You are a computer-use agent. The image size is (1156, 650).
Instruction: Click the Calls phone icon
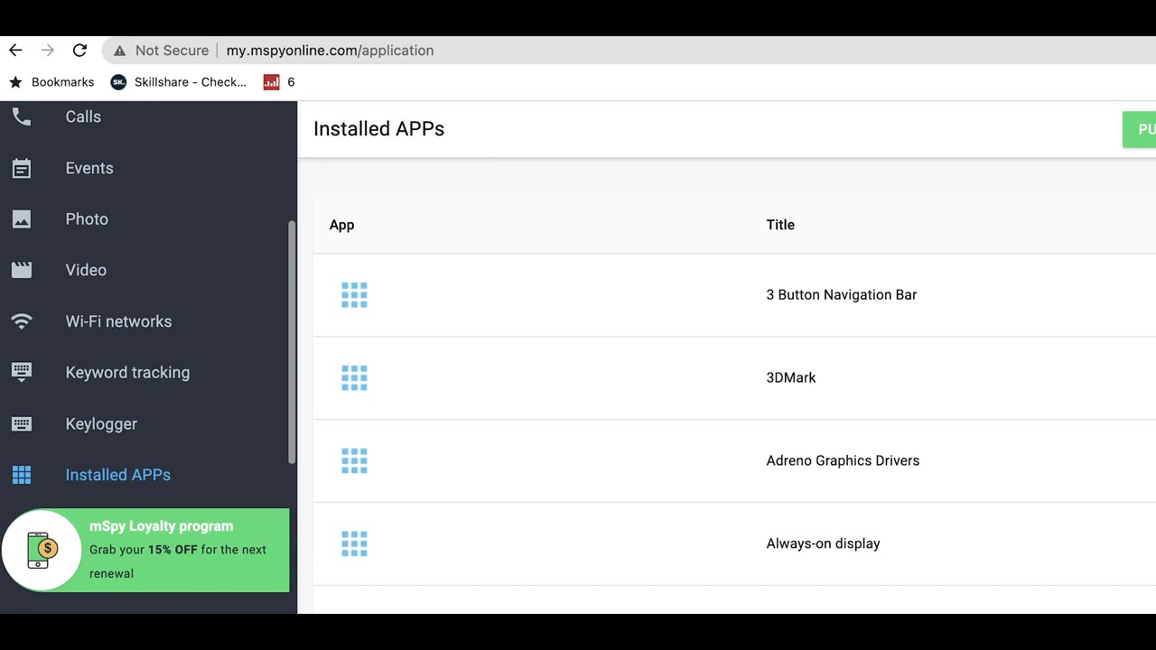(22, 116)
